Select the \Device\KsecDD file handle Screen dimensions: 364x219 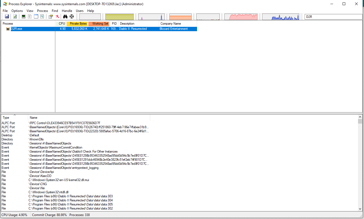point(40,176)
